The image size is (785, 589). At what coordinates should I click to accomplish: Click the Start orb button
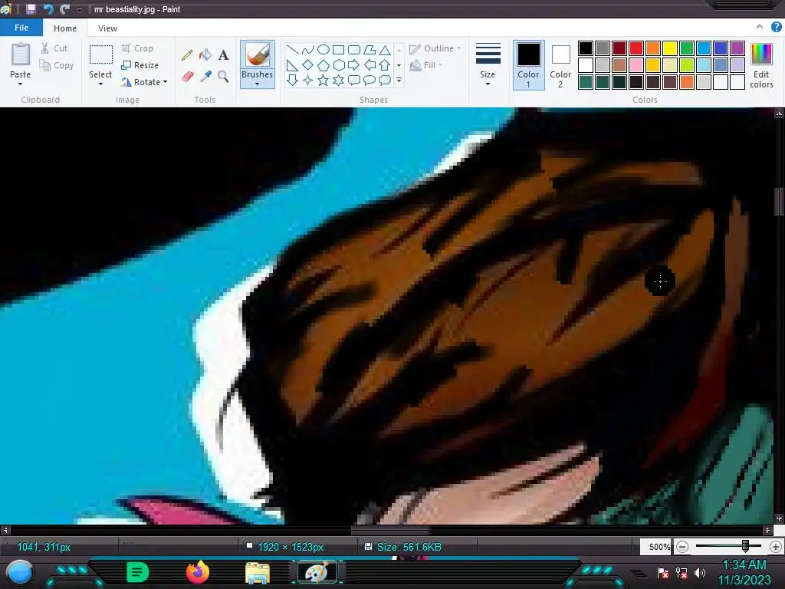(20, 573)
